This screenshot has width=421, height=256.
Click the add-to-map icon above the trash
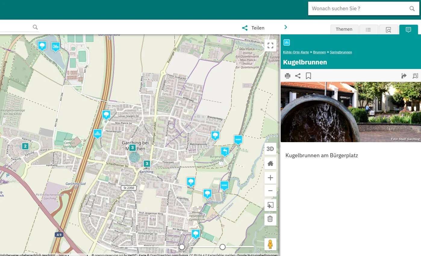click(270, 205)
